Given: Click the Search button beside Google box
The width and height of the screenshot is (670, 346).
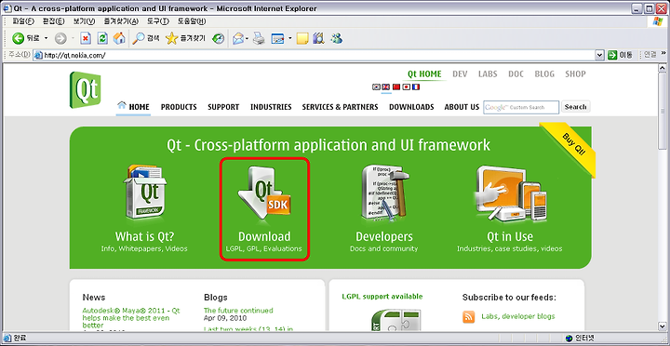Looking at the screenshot, I should point(576,107).
